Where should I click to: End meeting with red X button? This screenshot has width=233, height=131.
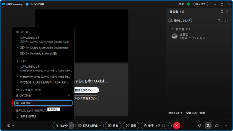176,126
